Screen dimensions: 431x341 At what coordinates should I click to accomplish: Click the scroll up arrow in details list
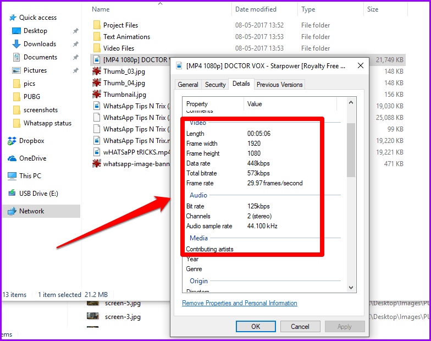point(351,102)
